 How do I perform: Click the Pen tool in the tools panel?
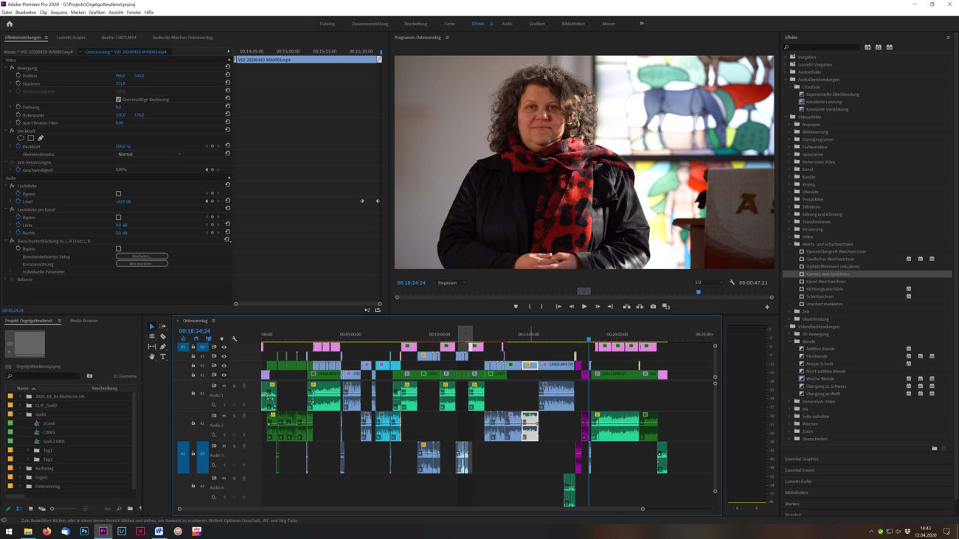pos(163,347)
